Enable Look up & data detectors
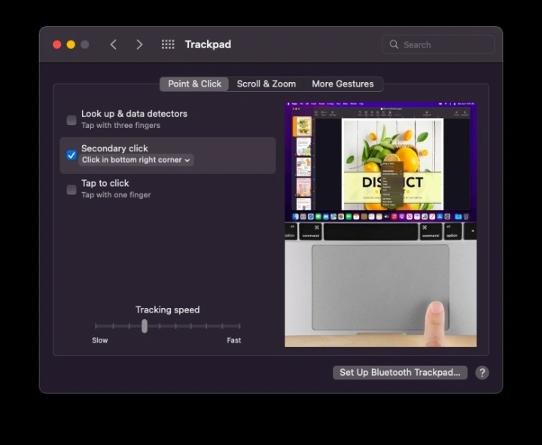 pos(72,120)
